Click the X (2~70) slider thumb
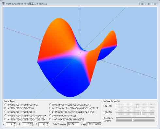160x129 pixels. tap(137, 106)
